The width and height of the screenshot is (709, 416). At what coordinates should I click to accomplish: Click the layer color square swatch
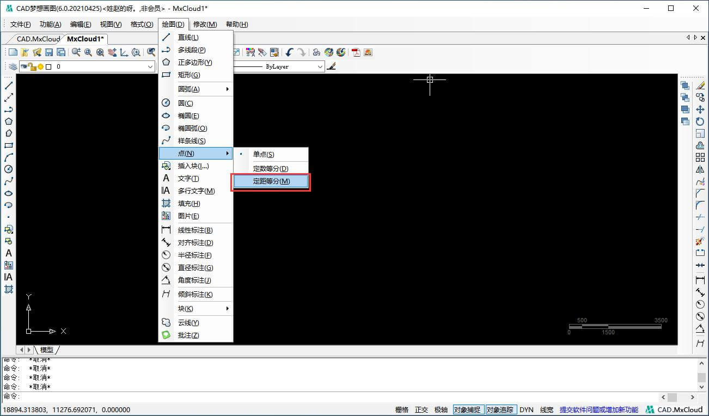pyautogui.click(x=48, y=66)
